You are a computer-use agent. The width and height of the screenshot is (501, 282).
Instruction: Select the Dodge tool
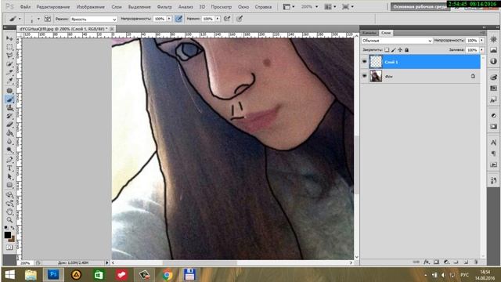pos(9,150)
